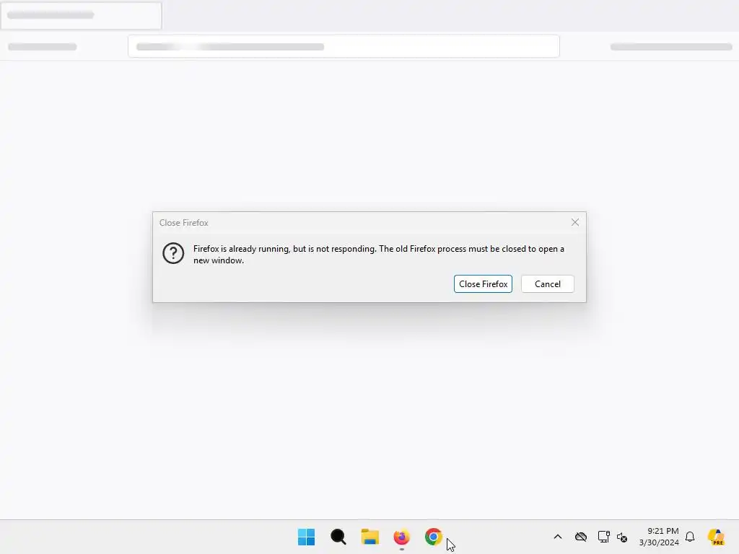The width and height of the screenshot is (739, 554).
Task: Select the placeholder browser tab
Action: tap(81, 15)
